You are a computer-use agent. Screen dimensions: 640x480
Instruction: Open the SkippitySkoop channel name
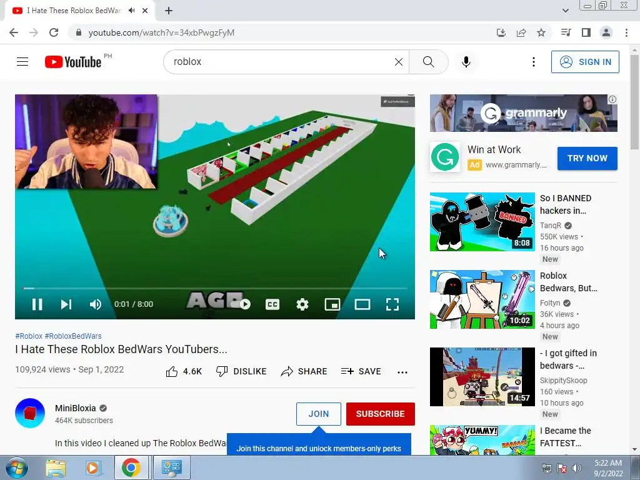(563, 381)
